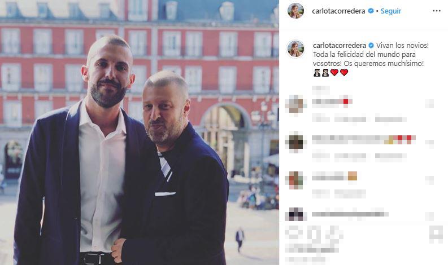Screen dimensions: 448x265
Task: Like the third comment with its heart icon
Action: (429, 180)
